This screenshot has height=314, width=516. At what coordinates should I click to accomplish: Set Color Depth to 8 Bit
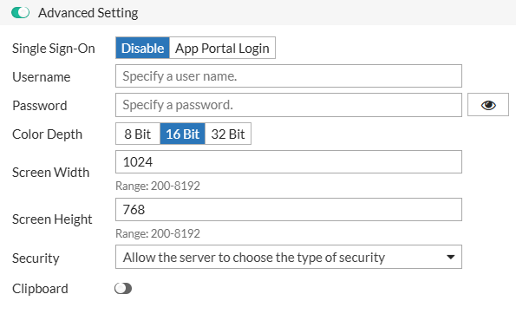click(x=138, y=134)
